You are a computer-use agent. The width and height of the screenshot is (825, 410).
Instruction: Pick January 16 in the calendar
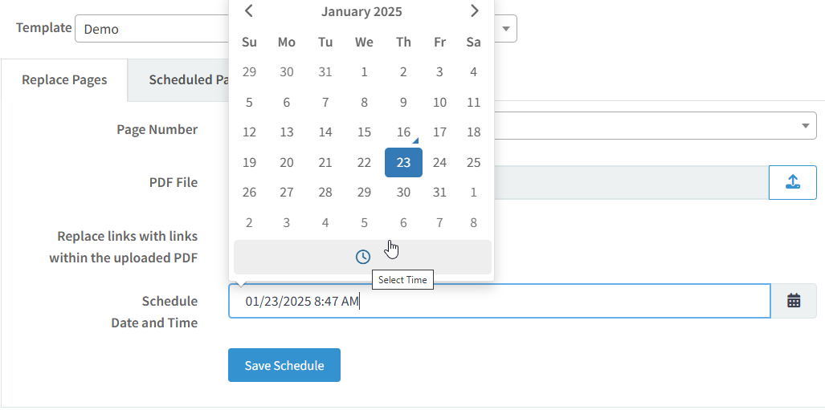point(403,132)
